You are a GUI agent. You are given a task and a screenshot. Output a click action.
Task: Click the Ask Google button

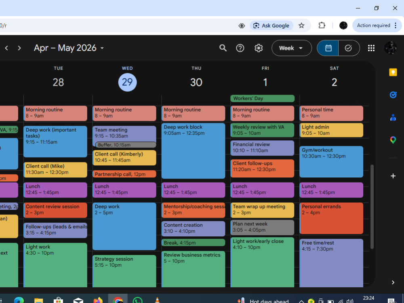(x=271, y=25)
